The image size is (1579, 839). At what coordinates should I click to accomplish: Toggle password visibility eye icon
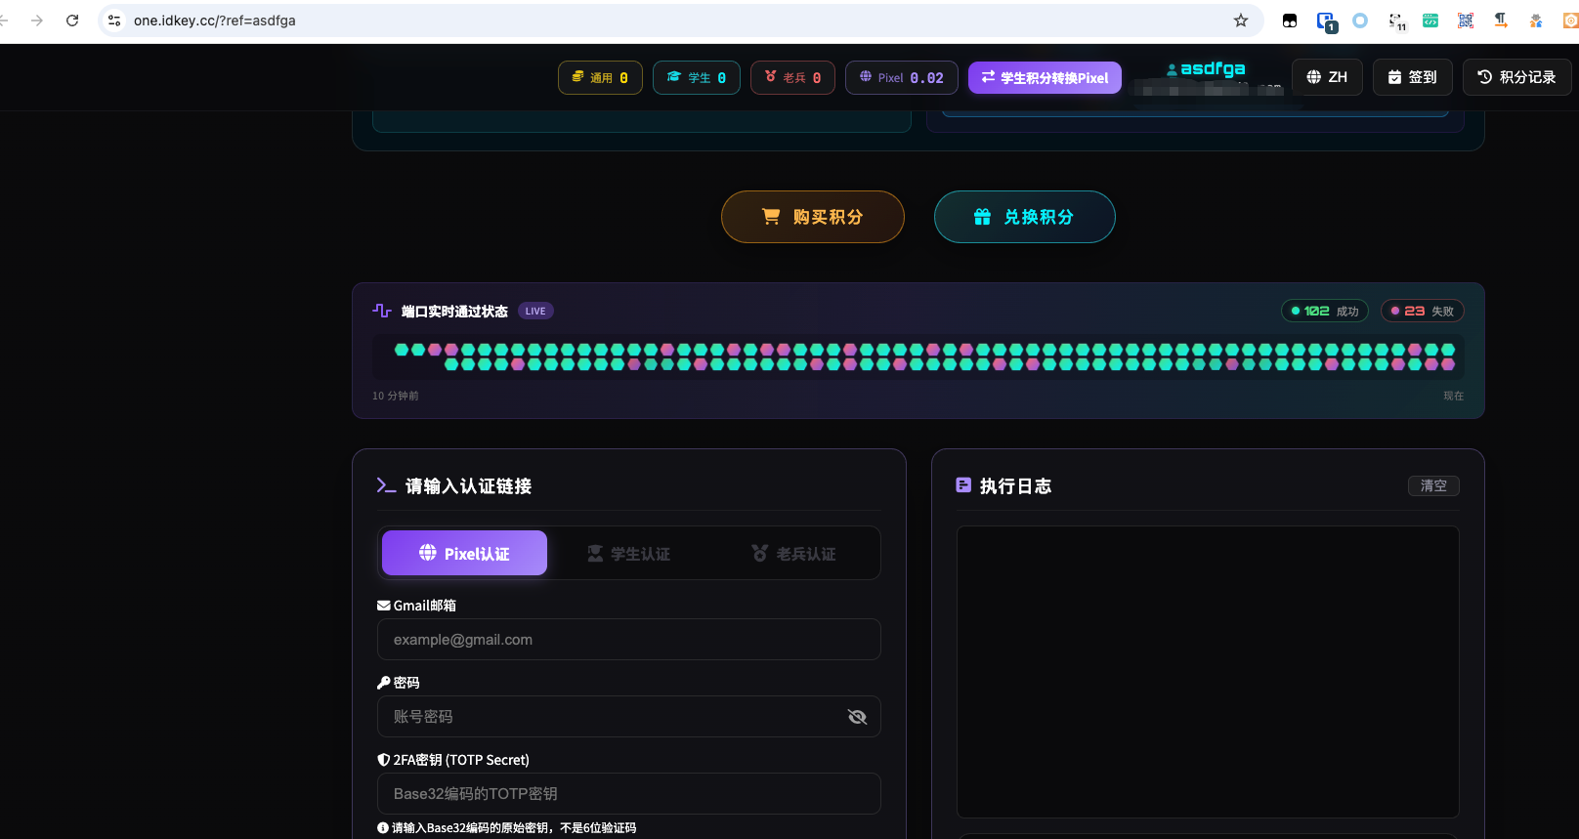point(858,717)
